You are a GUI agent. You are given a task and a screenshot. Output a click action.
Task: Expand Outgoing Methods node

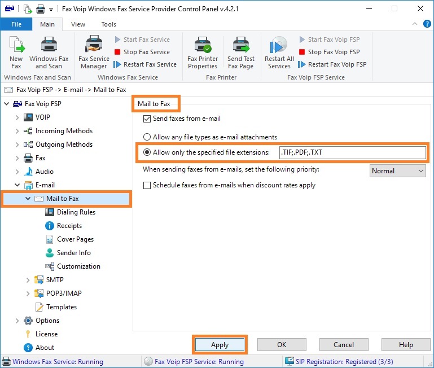click(17, 144)
